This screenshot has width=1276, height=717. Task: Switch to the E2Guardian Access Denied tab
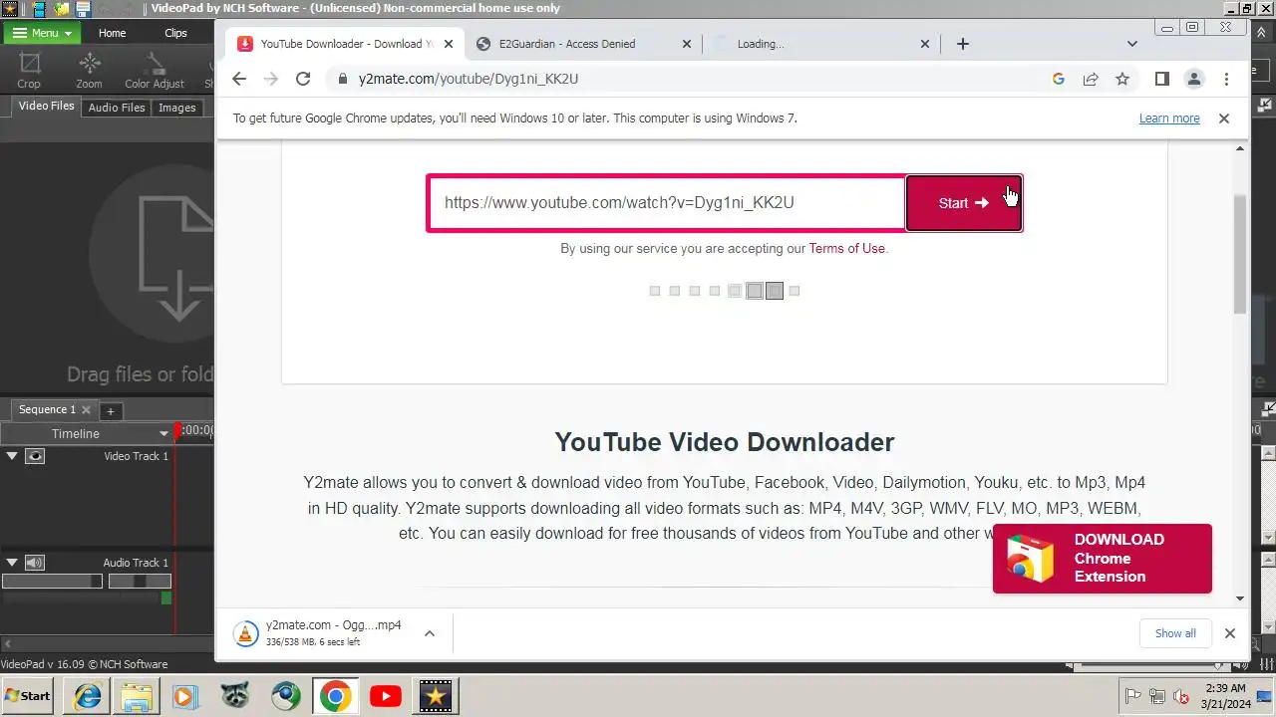(x=583, y=44)
